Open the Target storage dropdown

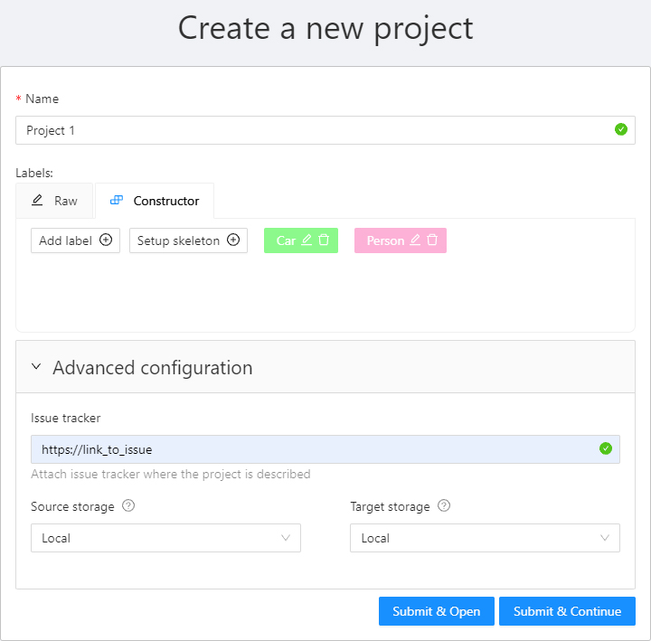click(485, 538)
